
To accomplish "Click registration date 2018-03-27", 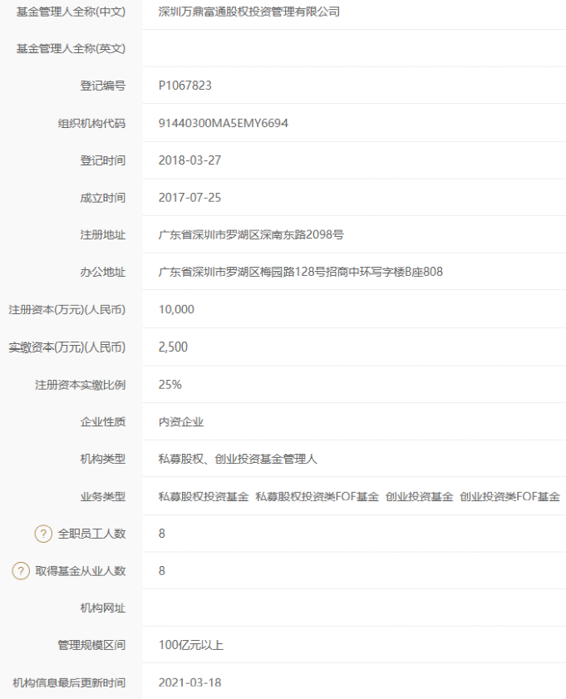I will point(189,160).
